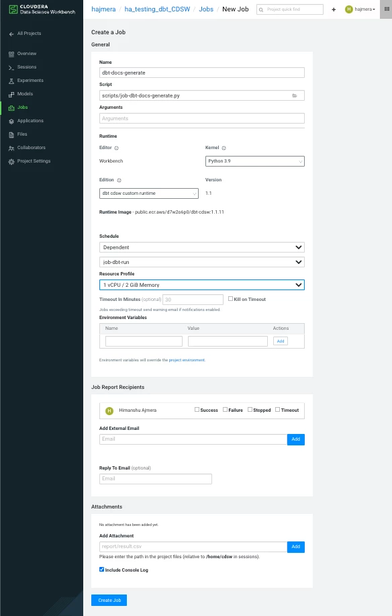Open Applications in sidebar
The height and width of the screenshot is (616, 392).
tap(30, 121)
